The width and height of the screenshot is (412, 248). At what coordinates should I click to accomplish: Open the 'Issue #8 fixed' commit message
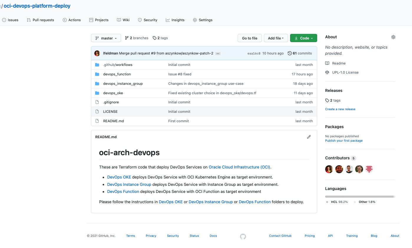click(180, 74)
